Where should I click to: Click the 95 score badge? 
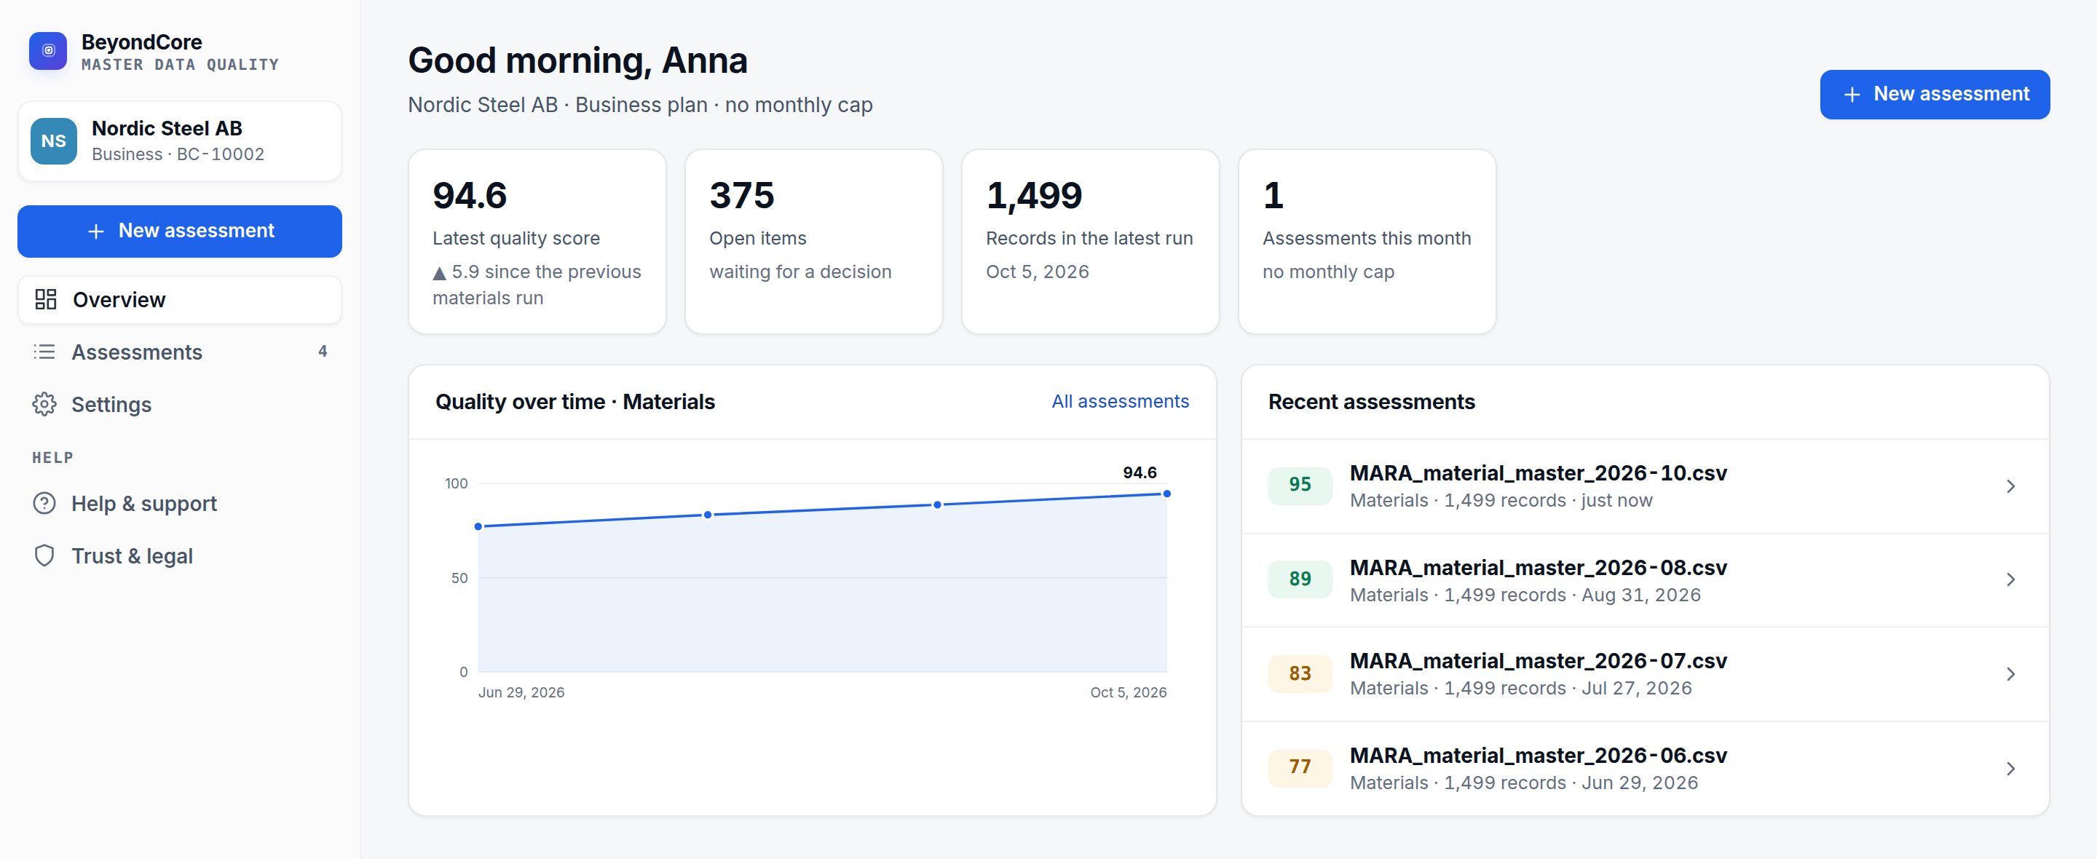pos(1300,486)
